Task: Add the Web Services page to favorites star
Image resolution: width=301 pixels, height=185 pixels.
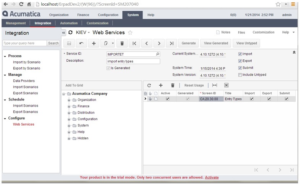Action: 130,33
